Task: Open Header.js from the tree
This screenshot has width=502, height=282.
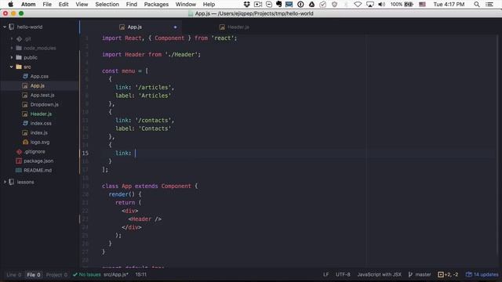Action: pos(41,114)
